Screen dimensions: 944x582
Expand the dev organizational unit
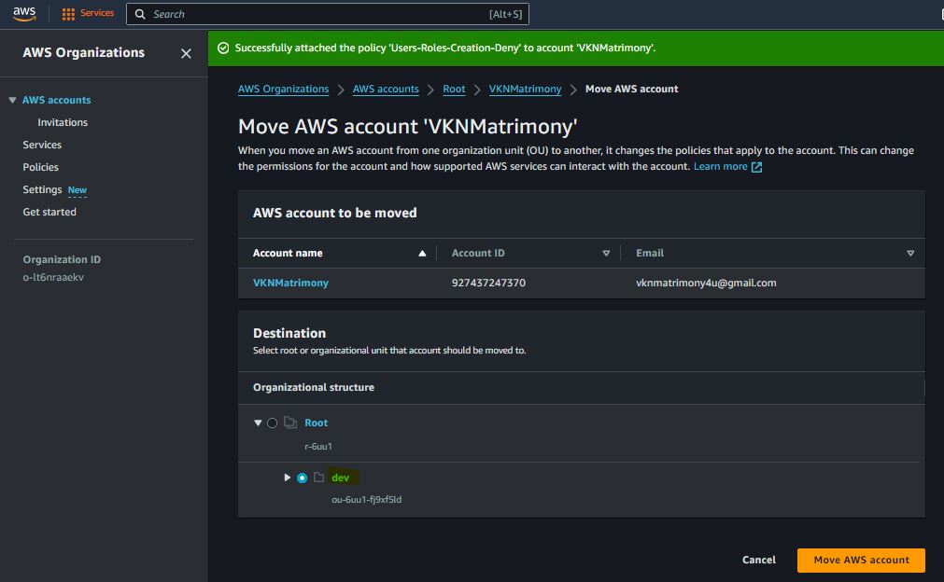click(x=288, y=478)
